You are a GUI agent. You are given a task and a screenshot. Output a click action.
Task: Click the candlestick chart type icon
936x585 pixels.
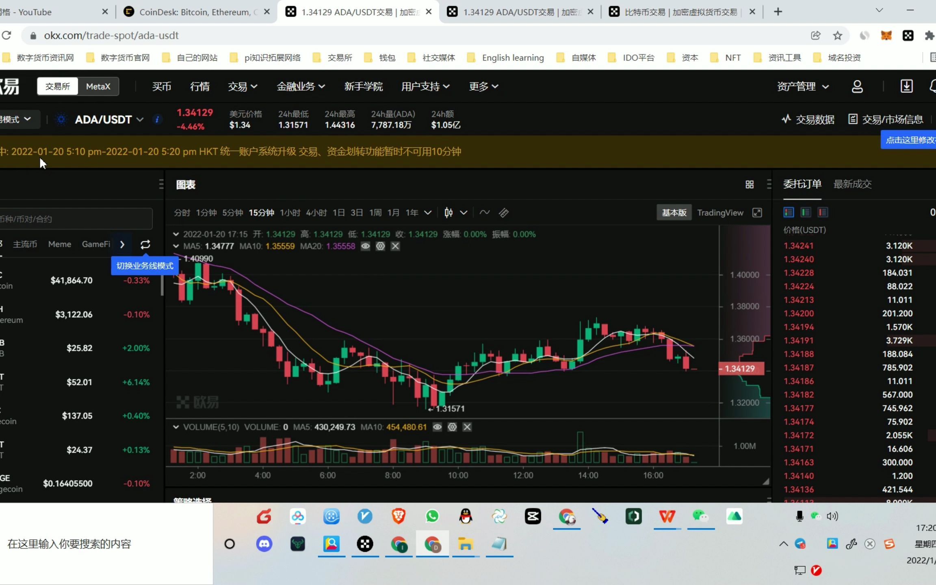(x=448, y=212)
